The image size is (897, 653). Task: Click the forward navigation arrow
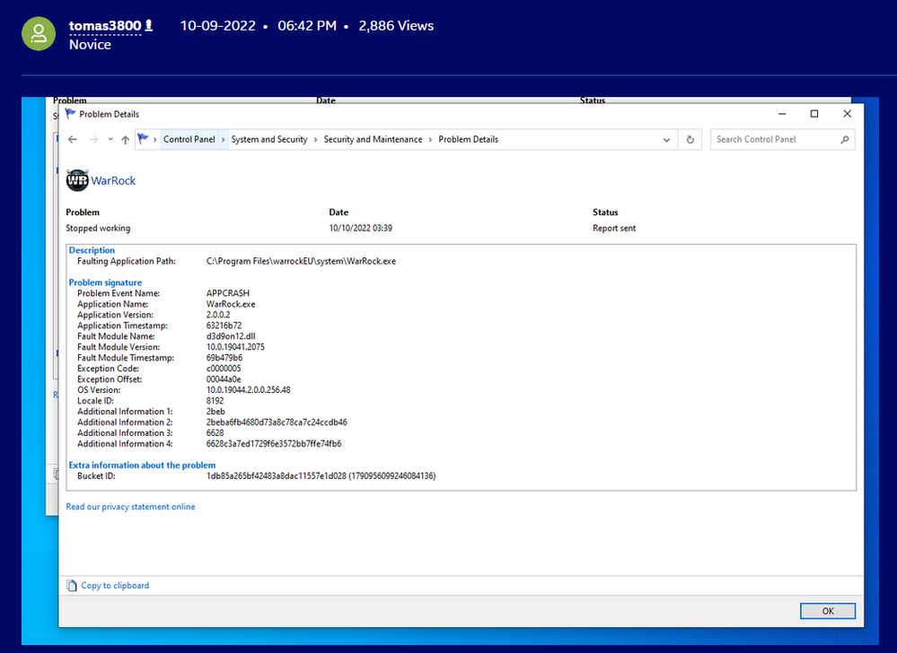(x=93, y=139)
